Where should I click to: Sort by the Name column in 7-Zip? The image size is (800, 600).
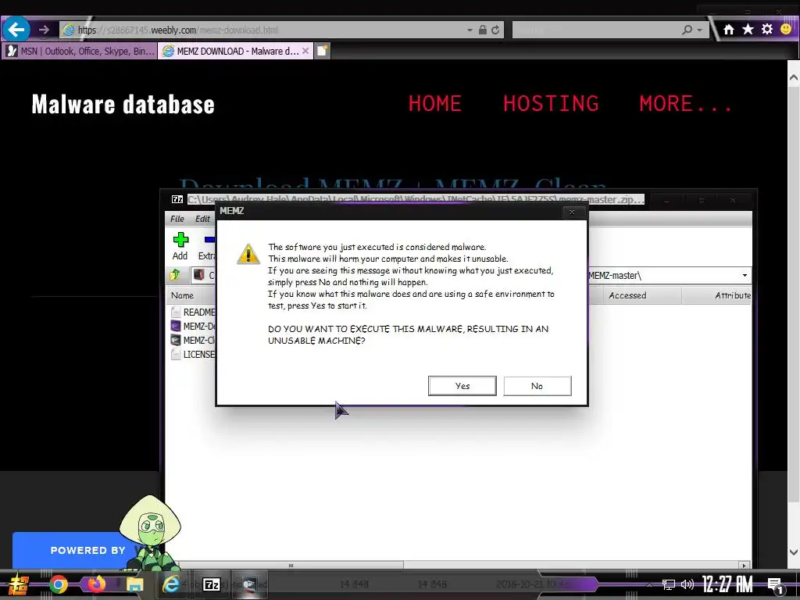click(x=191, y=295)
